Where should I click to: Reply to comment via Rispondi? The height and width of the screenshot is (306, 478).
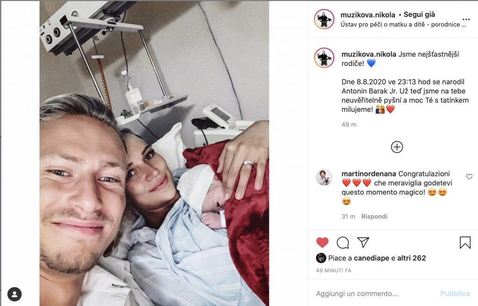[374, 216]
